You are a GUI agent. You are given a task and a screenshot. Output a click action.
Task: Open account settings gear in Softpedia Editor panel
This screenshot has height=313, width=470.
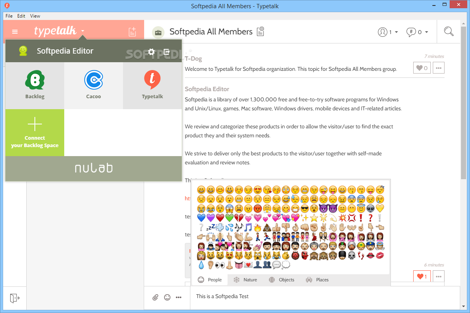coord(152,52)
